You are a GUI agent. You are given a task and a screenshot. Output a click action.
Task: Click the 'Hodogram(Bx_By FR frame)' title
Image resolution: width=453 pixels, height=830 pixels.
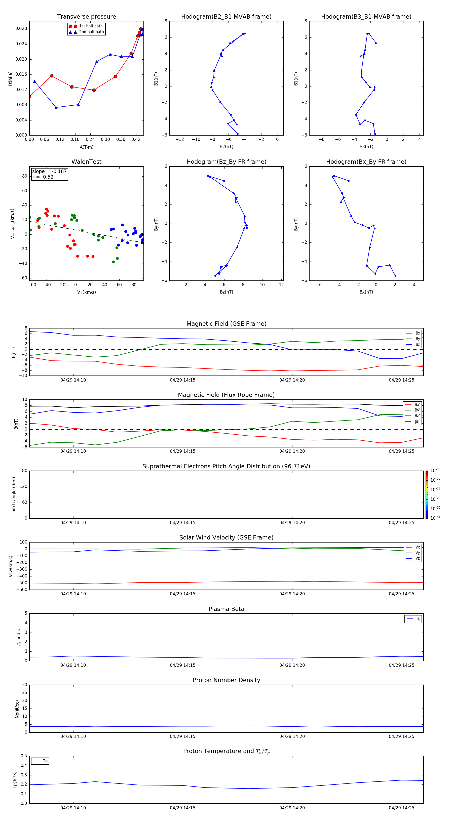(x=366, y=162)
